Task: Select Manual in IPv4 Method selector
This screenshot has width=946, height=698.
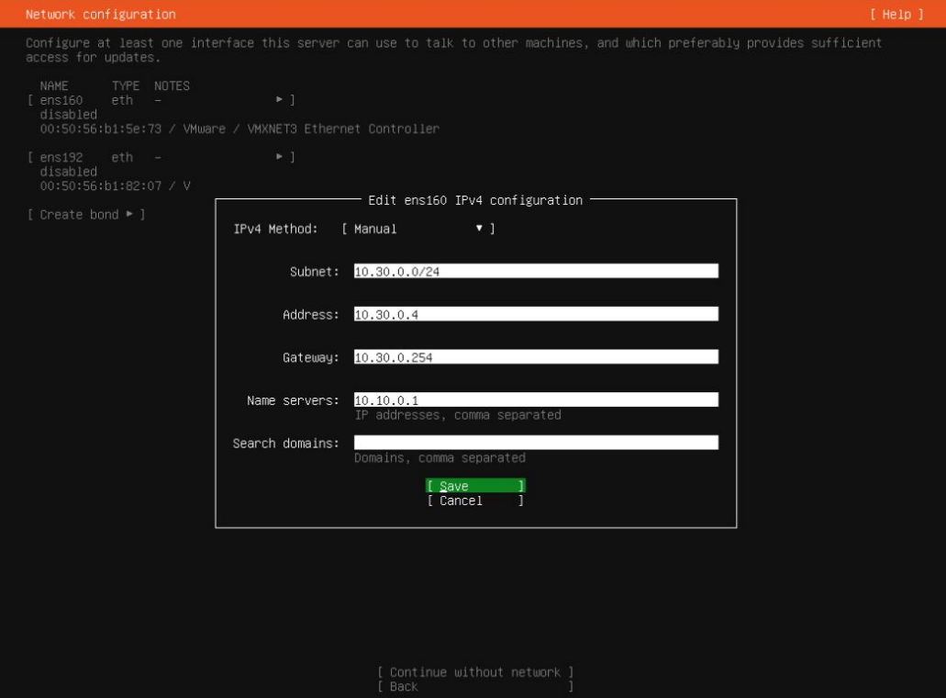Action: [376, 229]
